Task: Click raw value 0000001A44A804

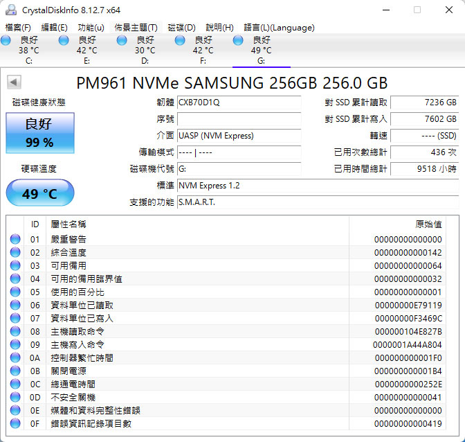Action: (x=408, y=344)
